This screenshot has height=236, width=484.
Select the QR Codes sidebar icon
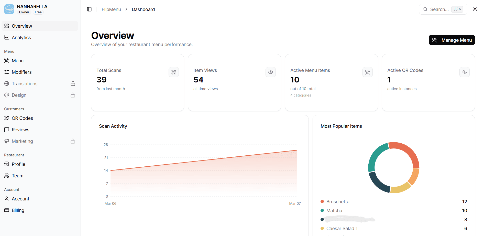(x=7, y=118)
